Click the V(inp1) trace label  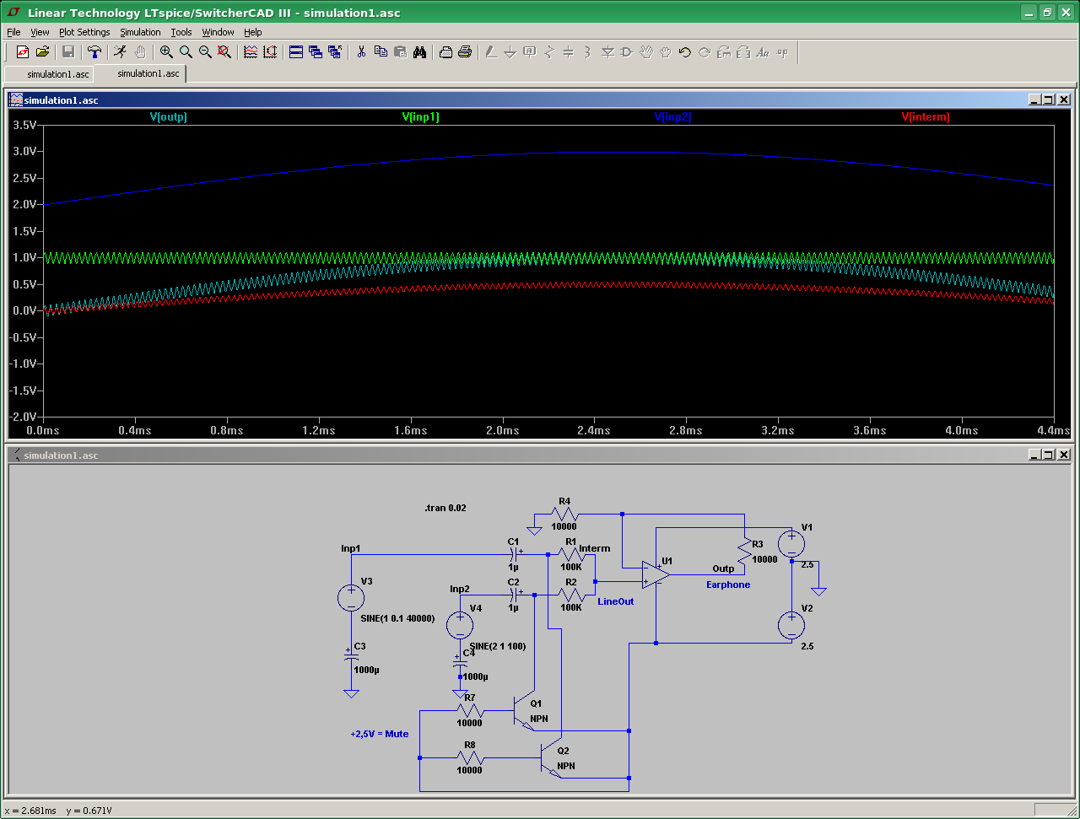(421, 117)
